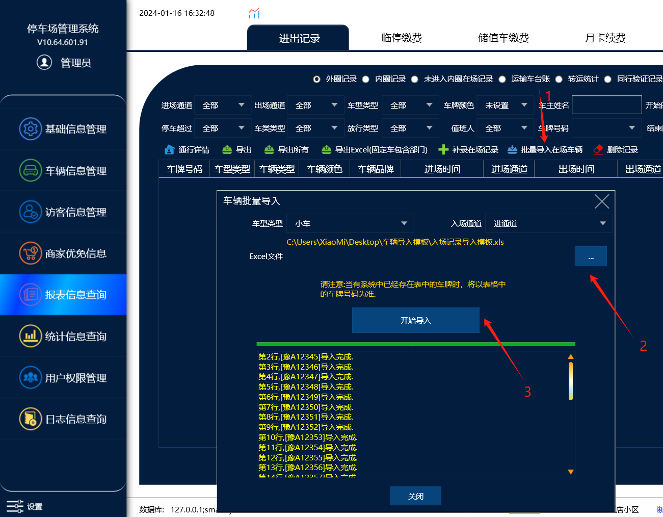Select the 未进入内圈在场记录 radio button
Image resolution: width=663 pixels, height=517 pixels.
pos(414,79)
